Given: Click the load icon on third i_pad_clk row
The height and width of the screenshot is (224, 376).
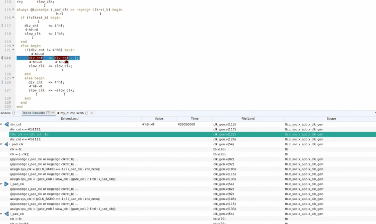Looking at the screenshot, I should pos(7,214).
